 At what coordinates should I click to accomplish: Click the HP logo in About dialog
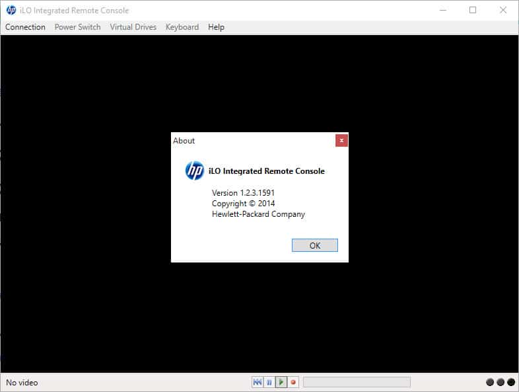coord(195,171)
